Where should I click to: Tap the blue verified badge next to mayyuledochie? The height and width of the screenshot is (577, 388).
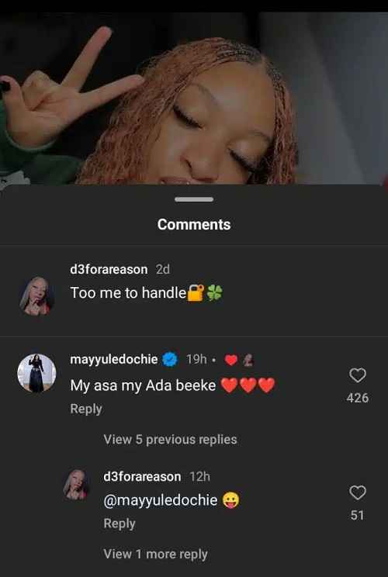[170, 359]
